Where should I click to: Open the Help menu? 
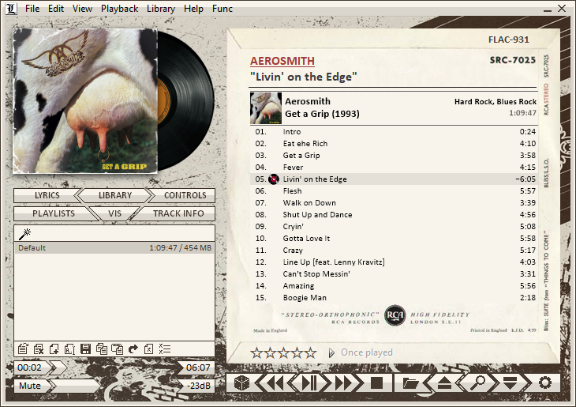(193, 9)
